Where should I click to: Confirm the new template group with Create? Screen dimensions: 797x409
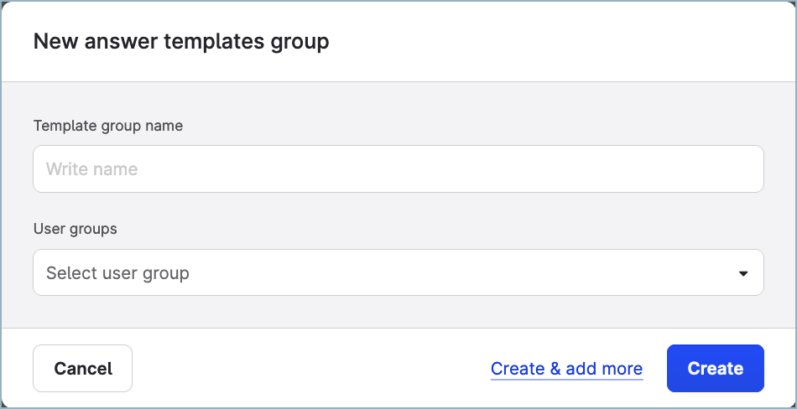point(715,369)
